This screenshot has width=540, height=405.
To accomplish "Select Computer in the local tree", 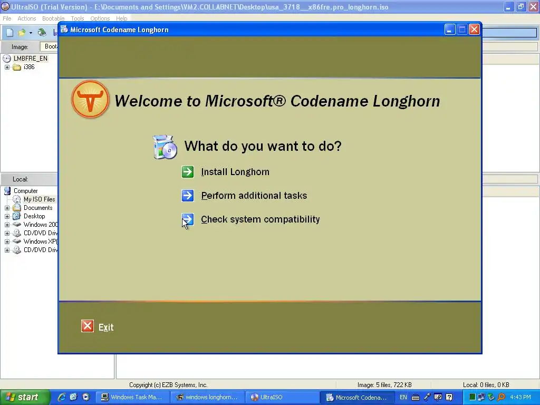I will (x=25, y=191).
